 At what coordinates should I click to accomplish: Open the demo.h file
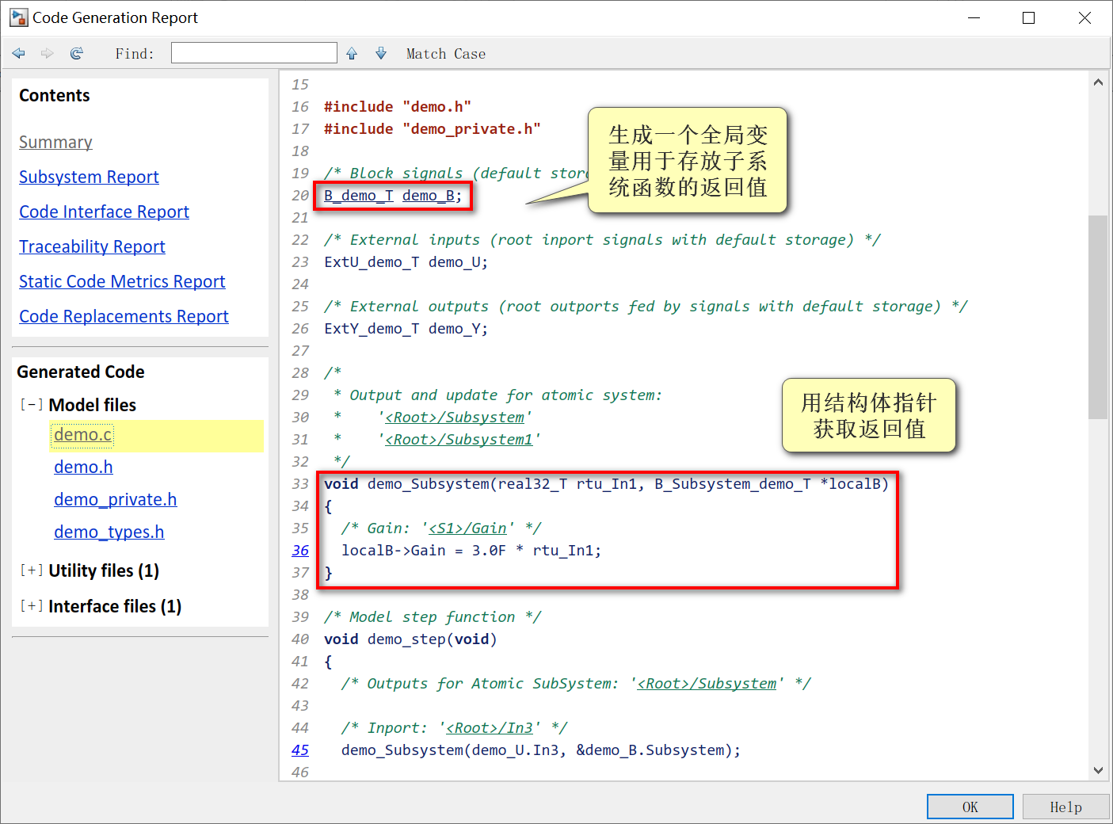83,467
